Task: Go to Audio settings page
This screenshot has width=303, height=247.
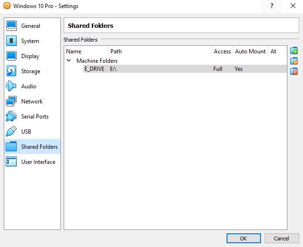Action: (x=32, y=86)
